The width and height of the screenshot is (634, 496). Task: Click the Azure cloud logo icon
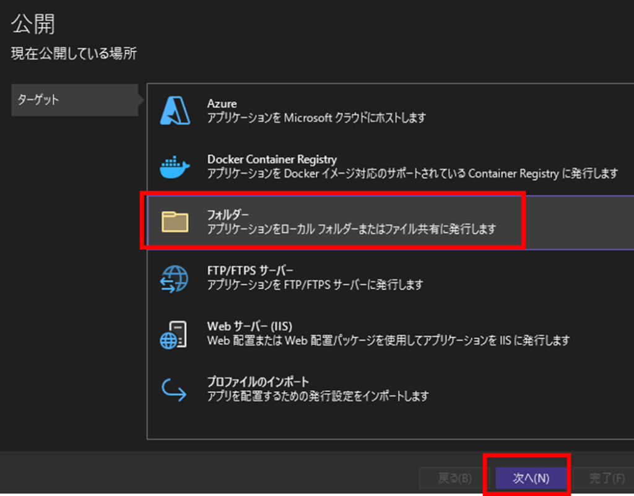pyautogui.click(x=171, y=111)
